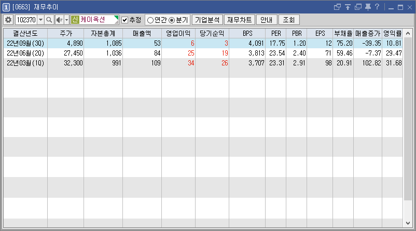Click the 매출증가 column header
The width and height of the screenshot is (416, 231).
368,33
